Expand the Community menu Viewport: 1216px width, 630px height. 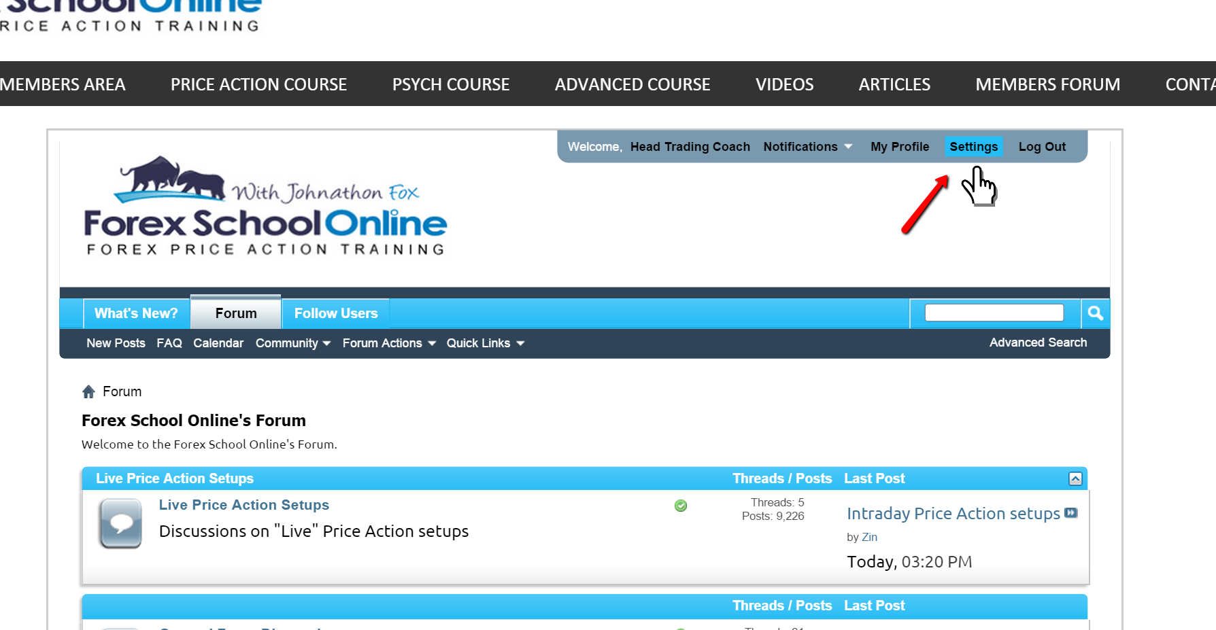point(293,343)
